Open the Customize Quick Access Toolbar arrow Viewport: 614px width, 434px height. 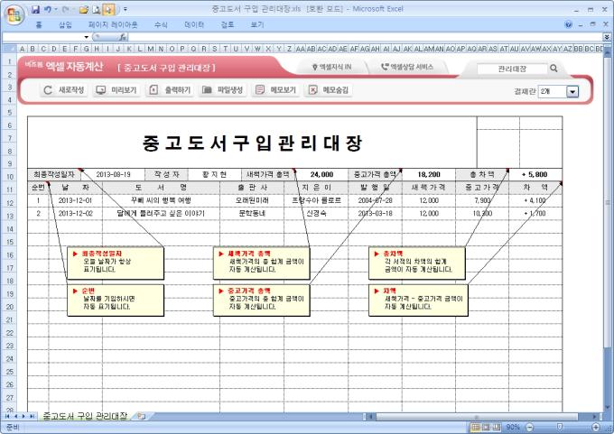tap(126, 9)
